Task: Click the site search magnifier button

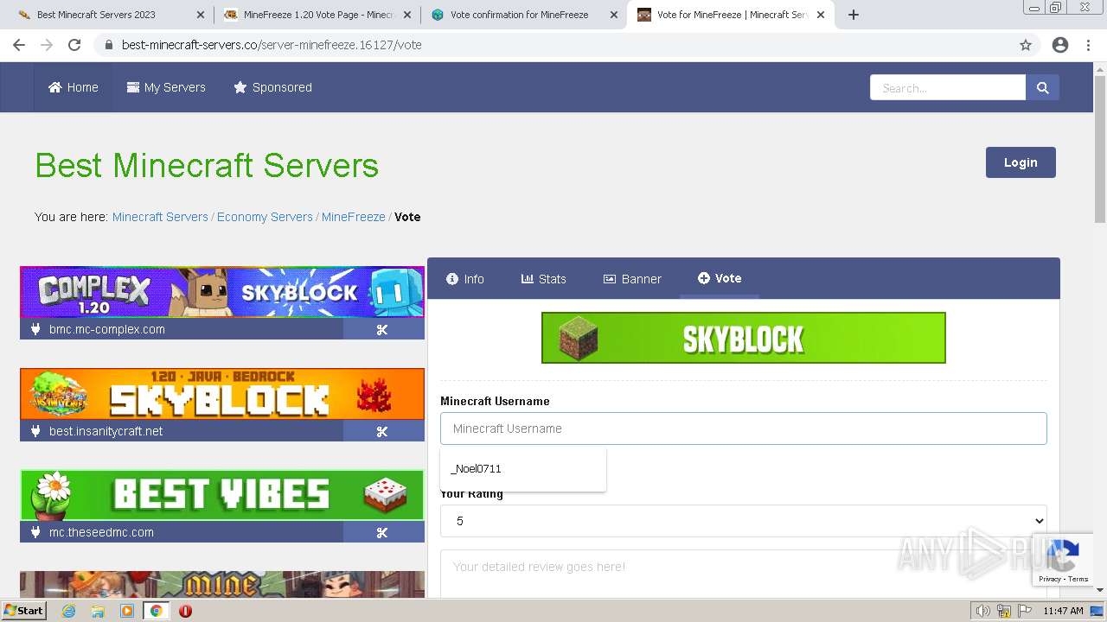Action: pyautogui.click(x=1042, y=87)
